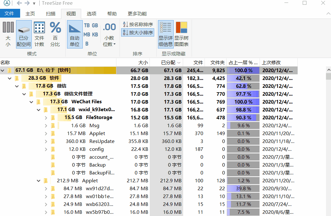
Task: Sort by size (按大小排序)
Action: 138,32
